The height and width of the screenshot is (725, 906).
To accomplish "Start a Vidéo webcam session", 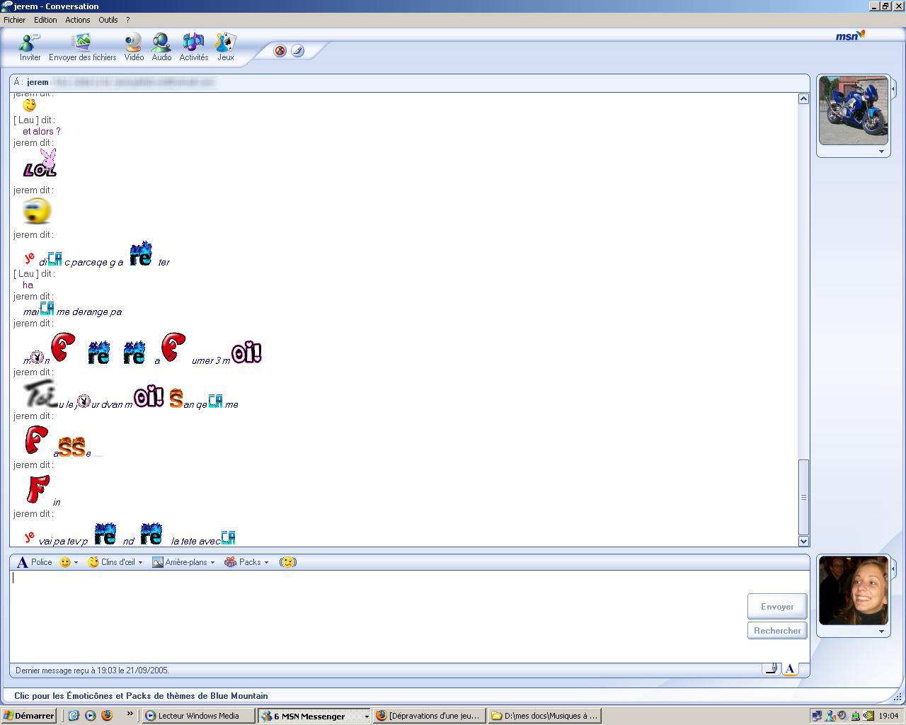I will pyautogui.click(x=134, y=47).
